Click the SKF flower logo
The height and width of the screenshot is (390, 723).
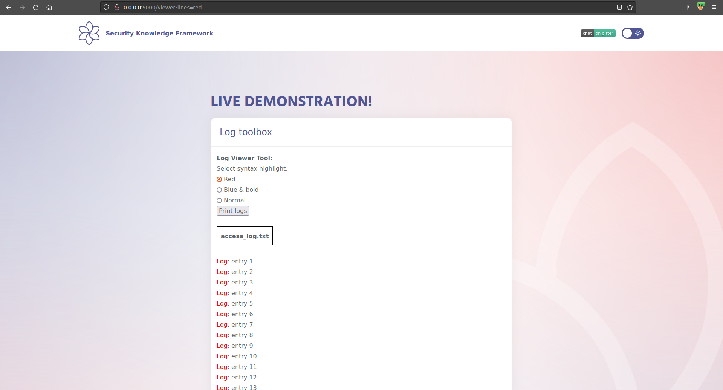tap(89, 33)
